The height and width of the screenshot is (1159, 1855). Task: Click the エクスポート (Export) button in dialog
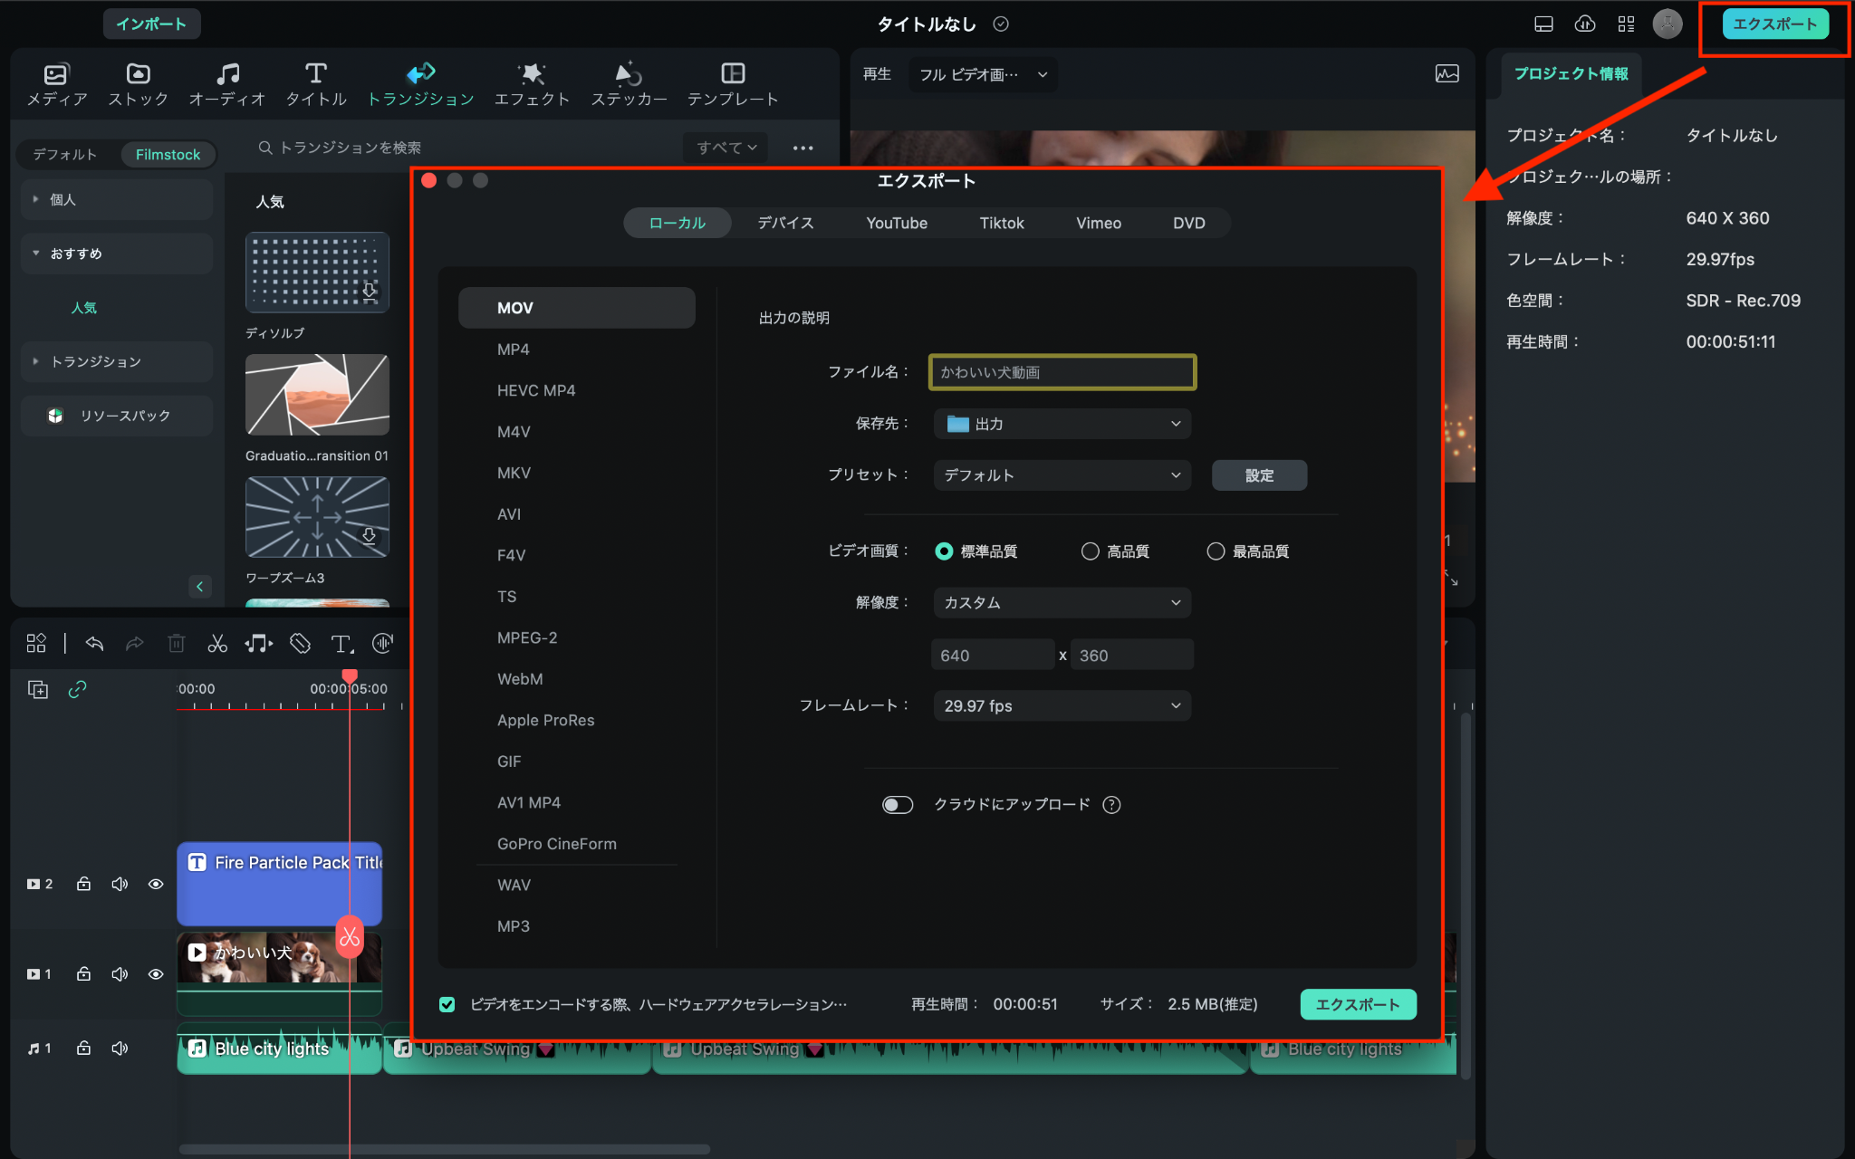click(x=1357, y=1004)
